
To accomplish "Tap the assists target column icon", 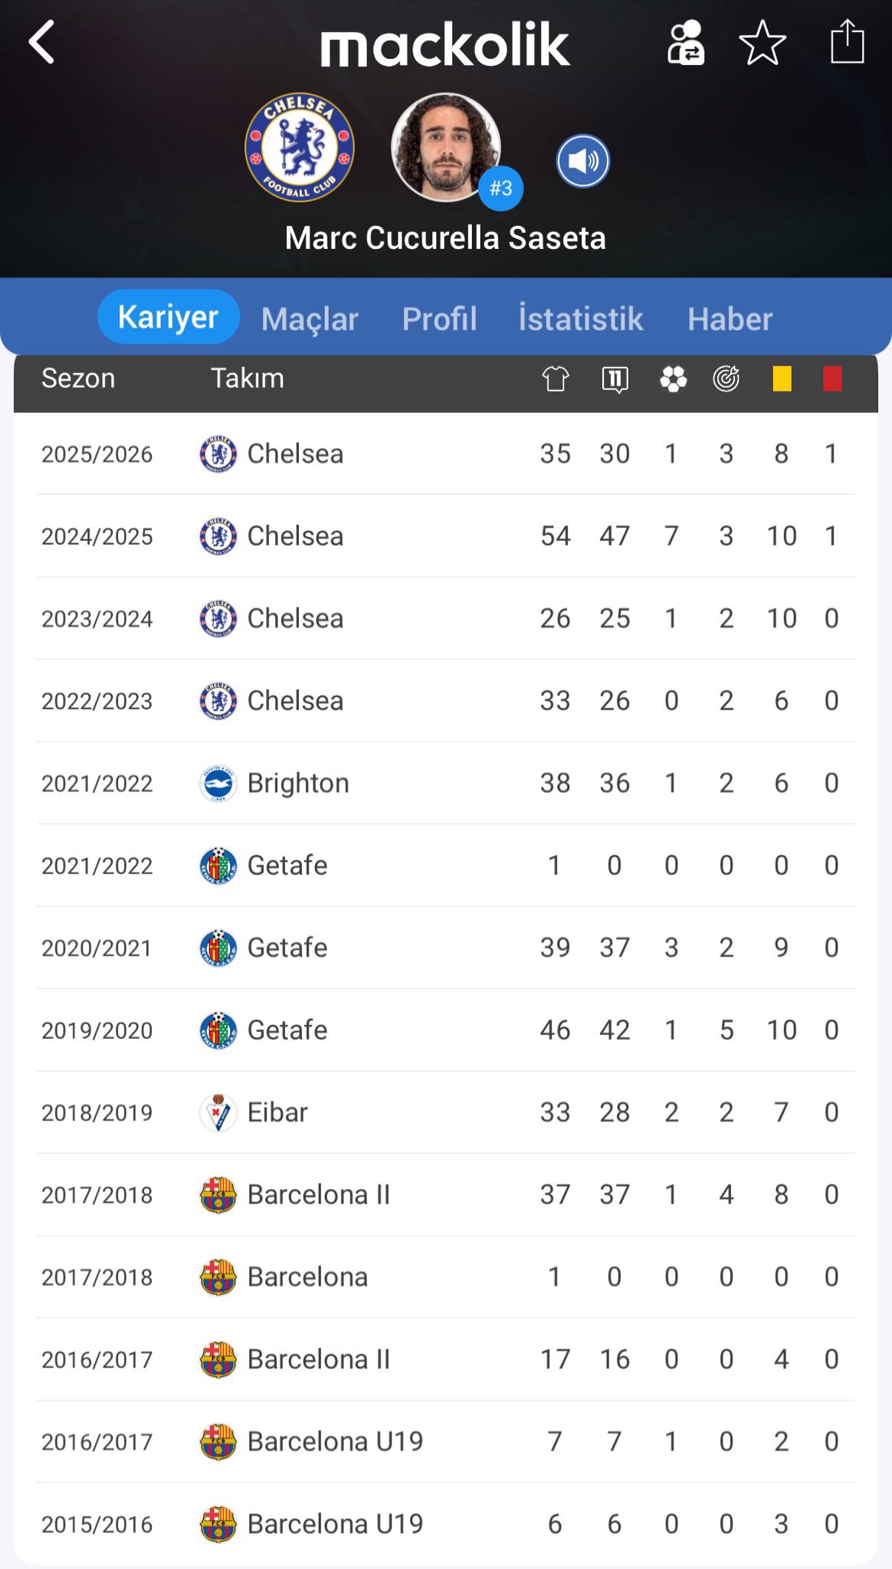I will pyautogui.click(x=726, y=378).
